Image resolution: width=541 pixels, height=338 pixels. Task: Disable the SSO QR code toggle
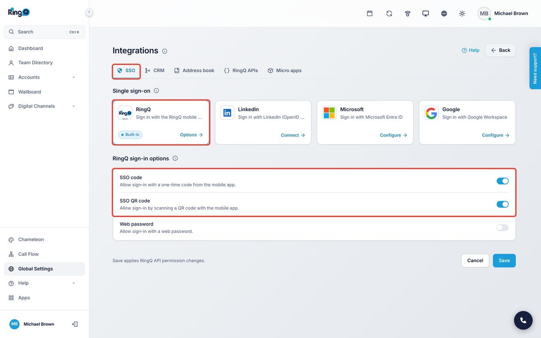pyautogui.click(x=502, y=204)
